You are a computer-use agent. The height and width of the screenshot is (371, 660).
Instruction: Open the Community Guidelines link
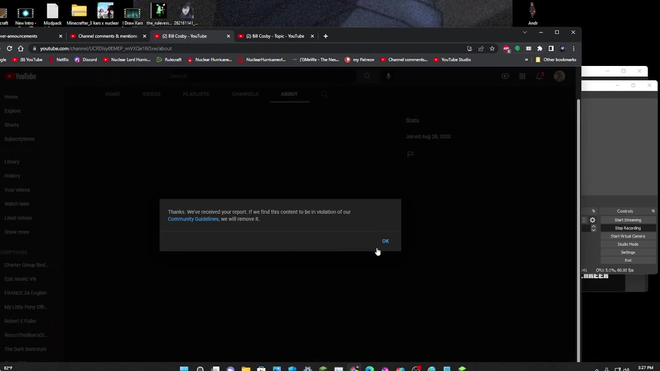click(193, 219)
